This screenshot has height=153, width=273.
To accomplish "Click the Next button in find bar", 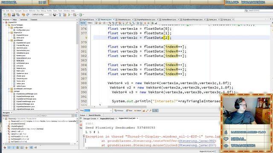I will 129,110.
